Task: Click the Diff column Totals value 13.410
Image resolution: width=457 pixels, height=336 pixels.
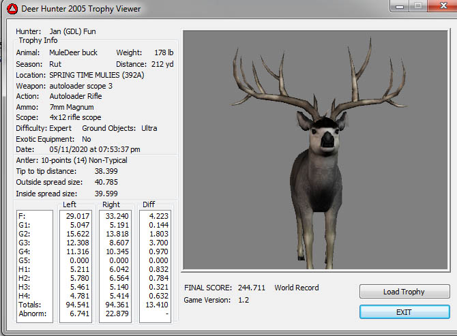Action: (x=156, y=305)
